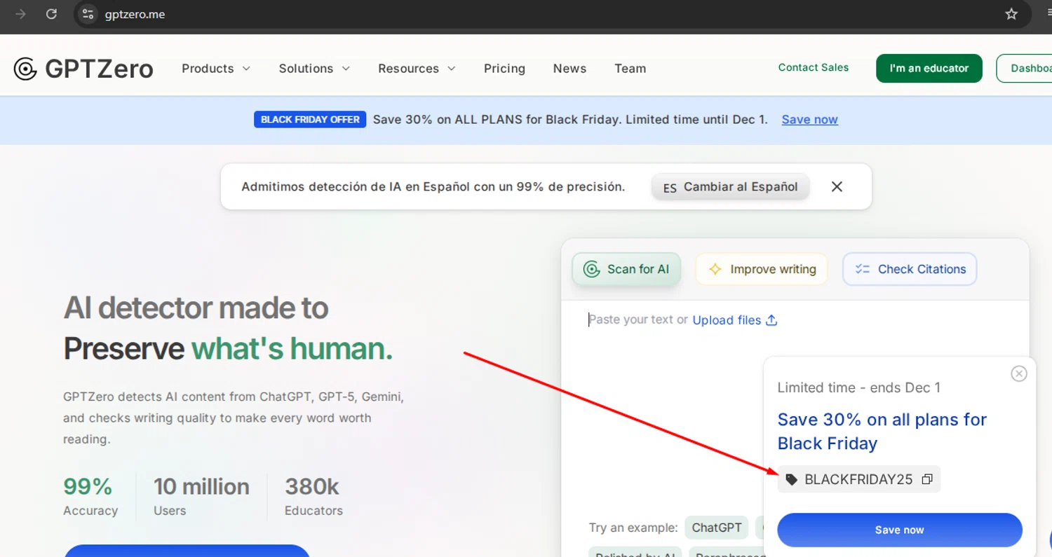
Task: Click the BLACKFRIDAY25 coupon code
Action: (x=858, y=479)
